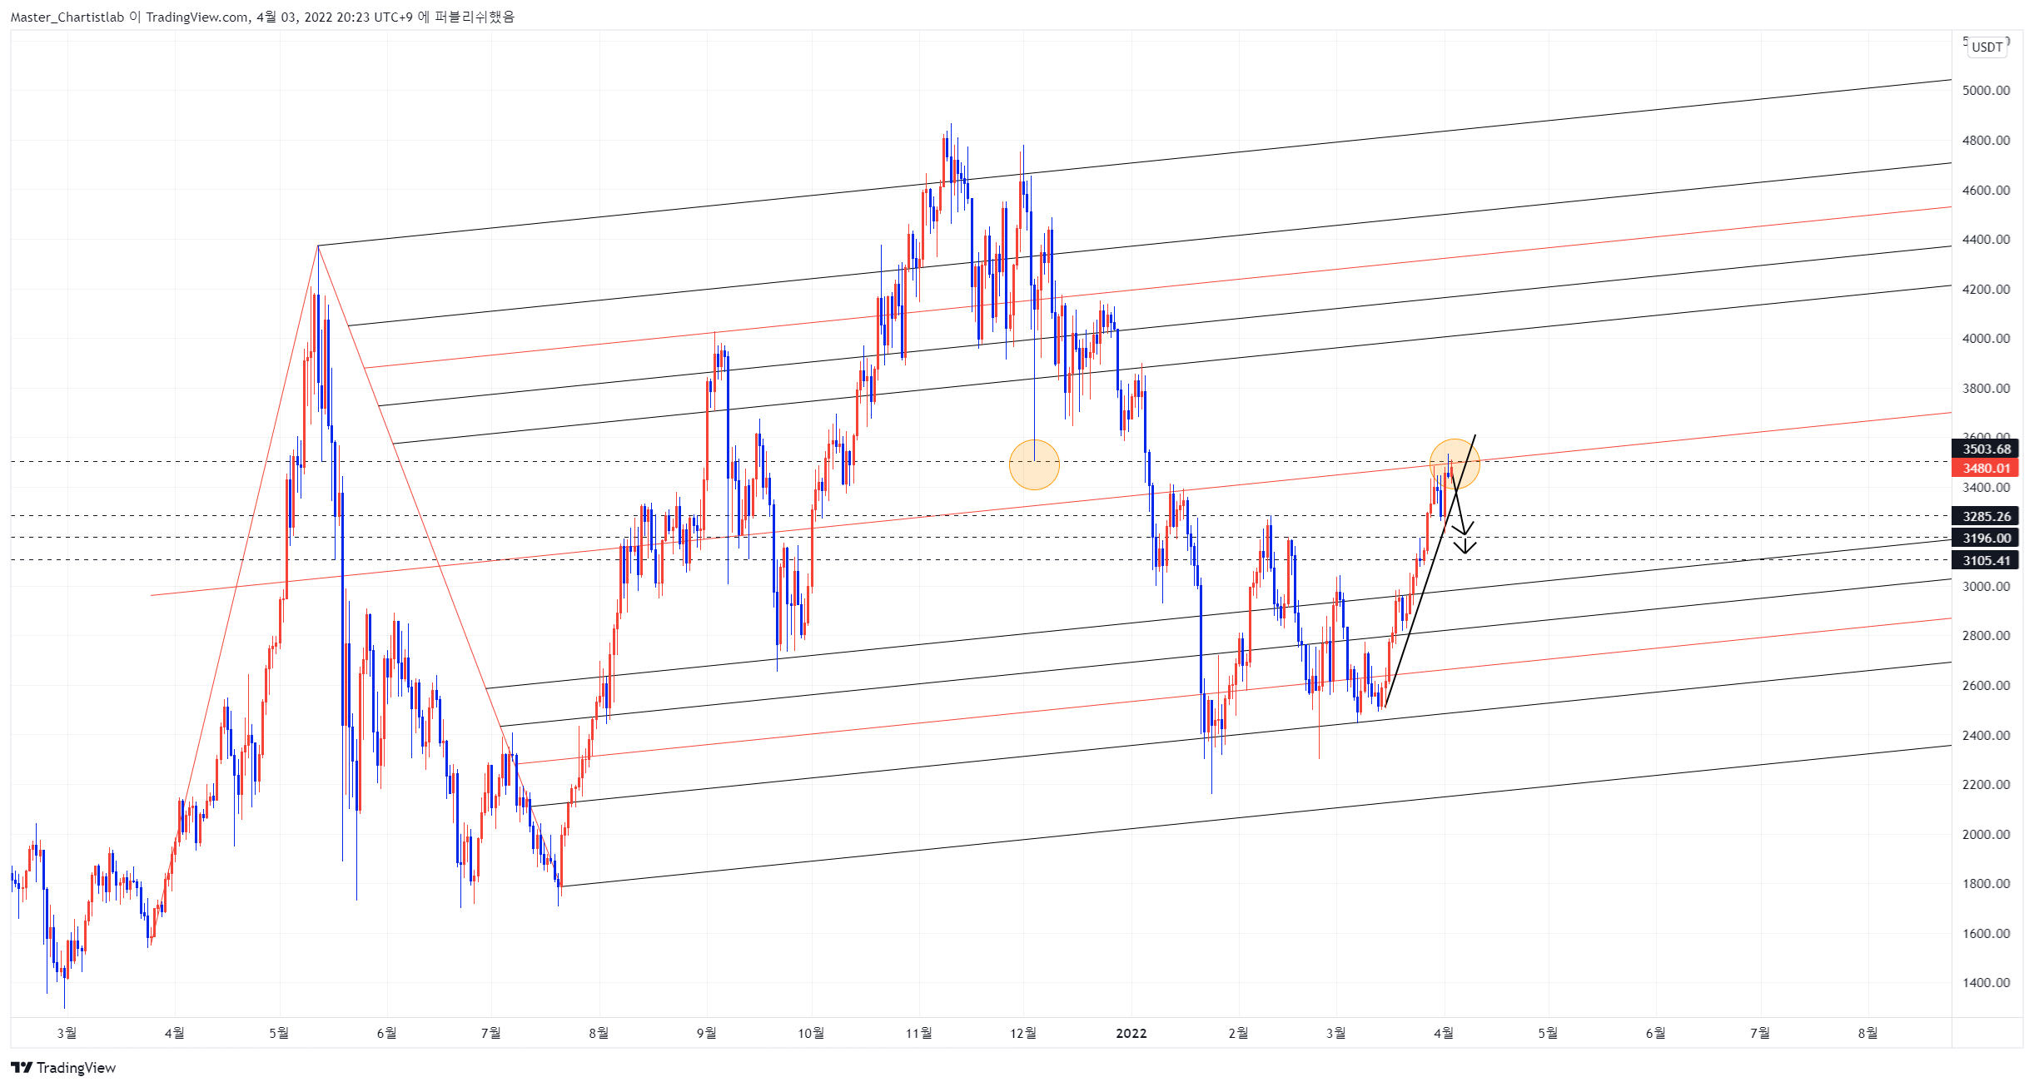This screenshot has width=2034, height=1087.
Task: Click the 5000.00 price axis value
Action: [1986, 91]
